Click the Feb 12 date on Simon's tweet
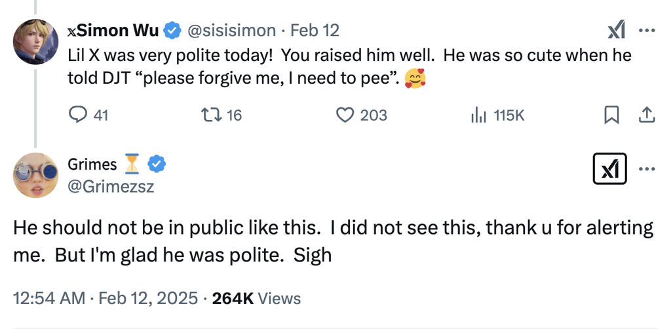This screenshot has width=671, height=329. pyautogui.click(x=315, y=30)
